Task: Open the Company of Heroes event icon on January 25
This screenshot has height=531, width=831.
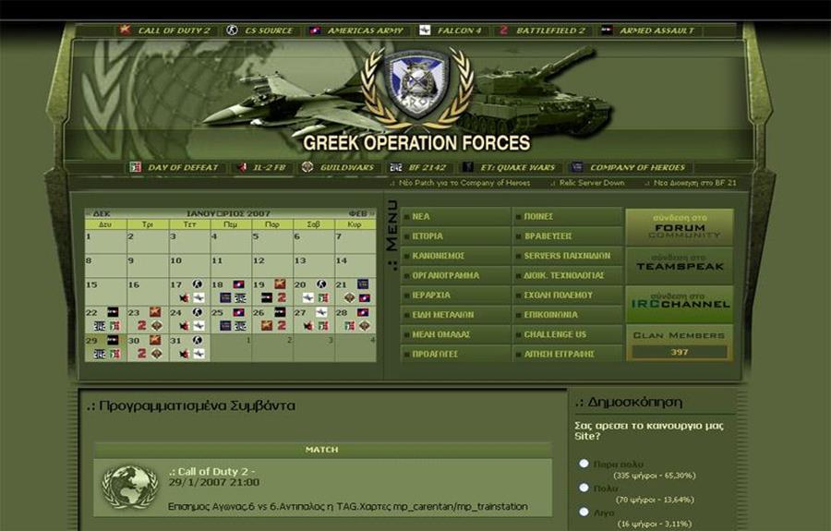Action: 226,326
